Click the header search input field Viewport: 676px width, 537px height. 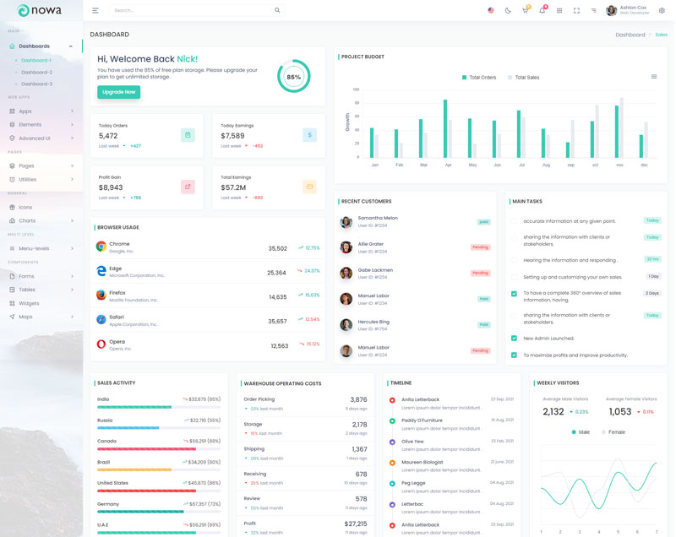pyautogui.click(x=190, y=10)
